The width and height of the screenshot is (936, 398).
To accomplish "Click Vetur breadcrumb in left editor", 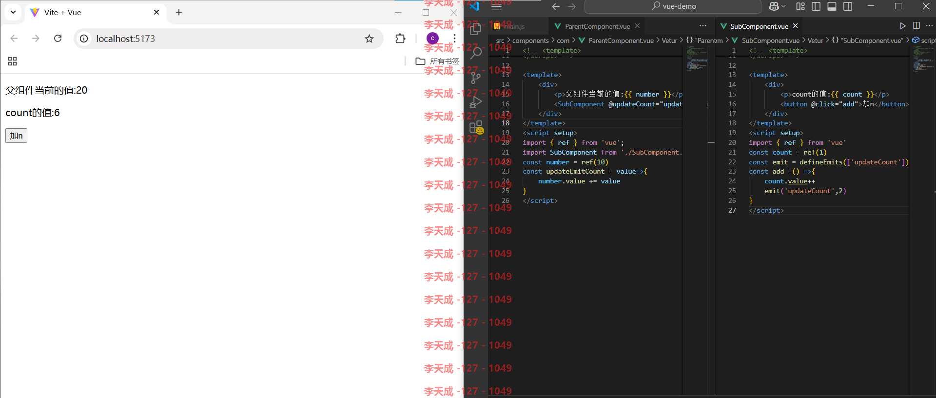I will click(x=669, y=40).
